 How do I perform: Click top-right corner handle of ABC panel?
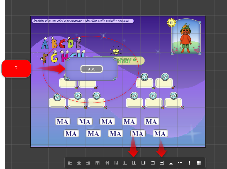pyautogui.click(x=115, y=59)
